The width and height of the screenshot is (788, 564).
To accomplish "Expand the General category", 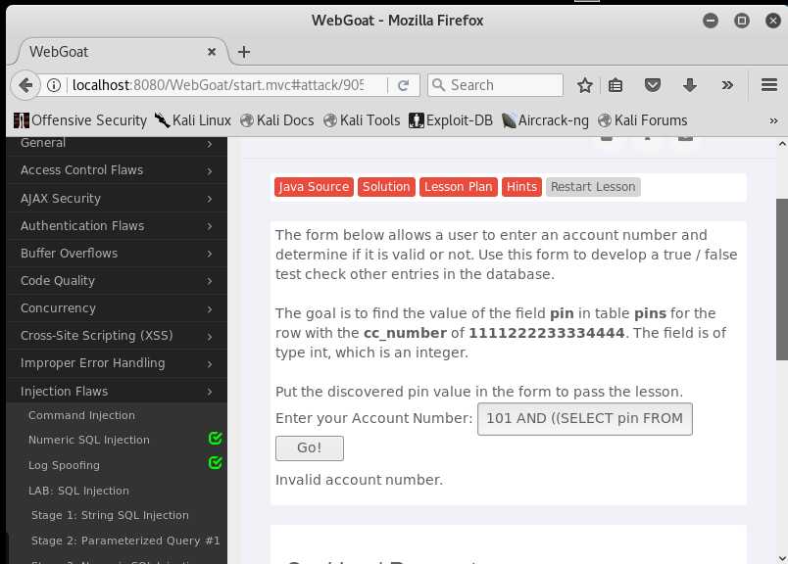I will tap(117, 143).
